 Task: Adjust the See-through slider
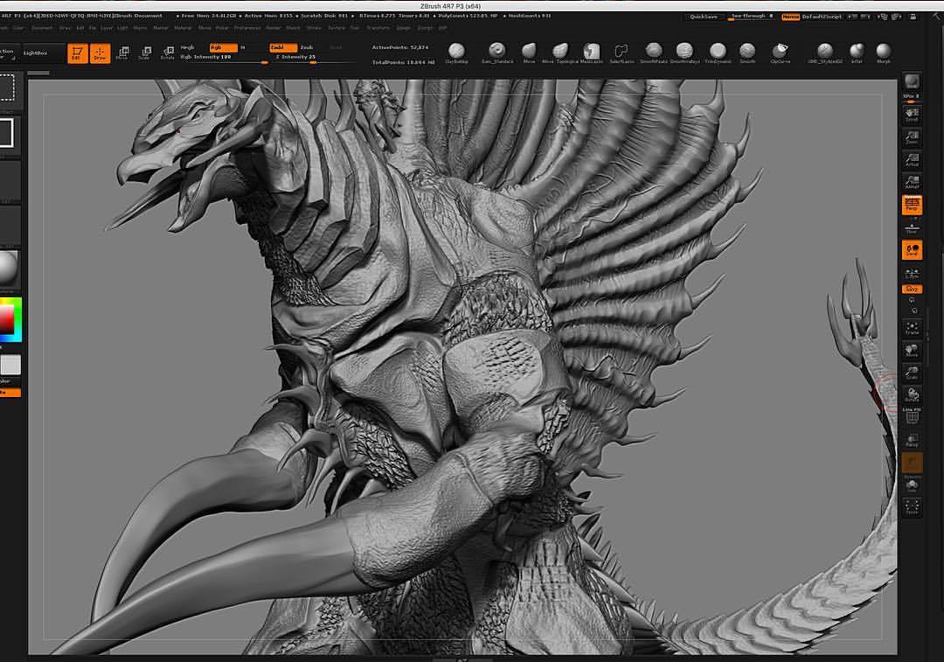pyautogui.click(x=752, y=17)
